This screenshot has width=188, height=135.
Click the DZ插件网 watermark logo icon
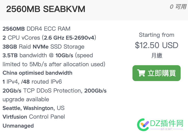[x=143, y=125]
